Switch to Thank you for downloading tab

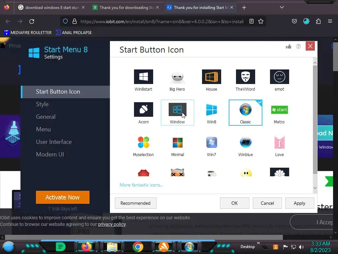click(126, 8)
